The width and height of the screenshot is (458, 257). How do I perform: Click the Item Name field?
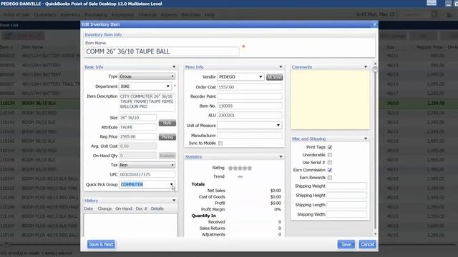pos(162,51)
